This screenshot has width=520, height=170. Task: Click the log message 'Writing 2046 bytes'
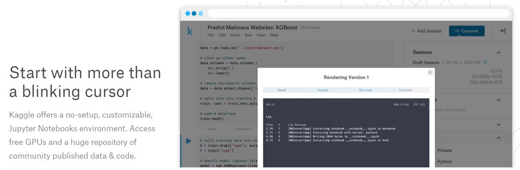334,136
